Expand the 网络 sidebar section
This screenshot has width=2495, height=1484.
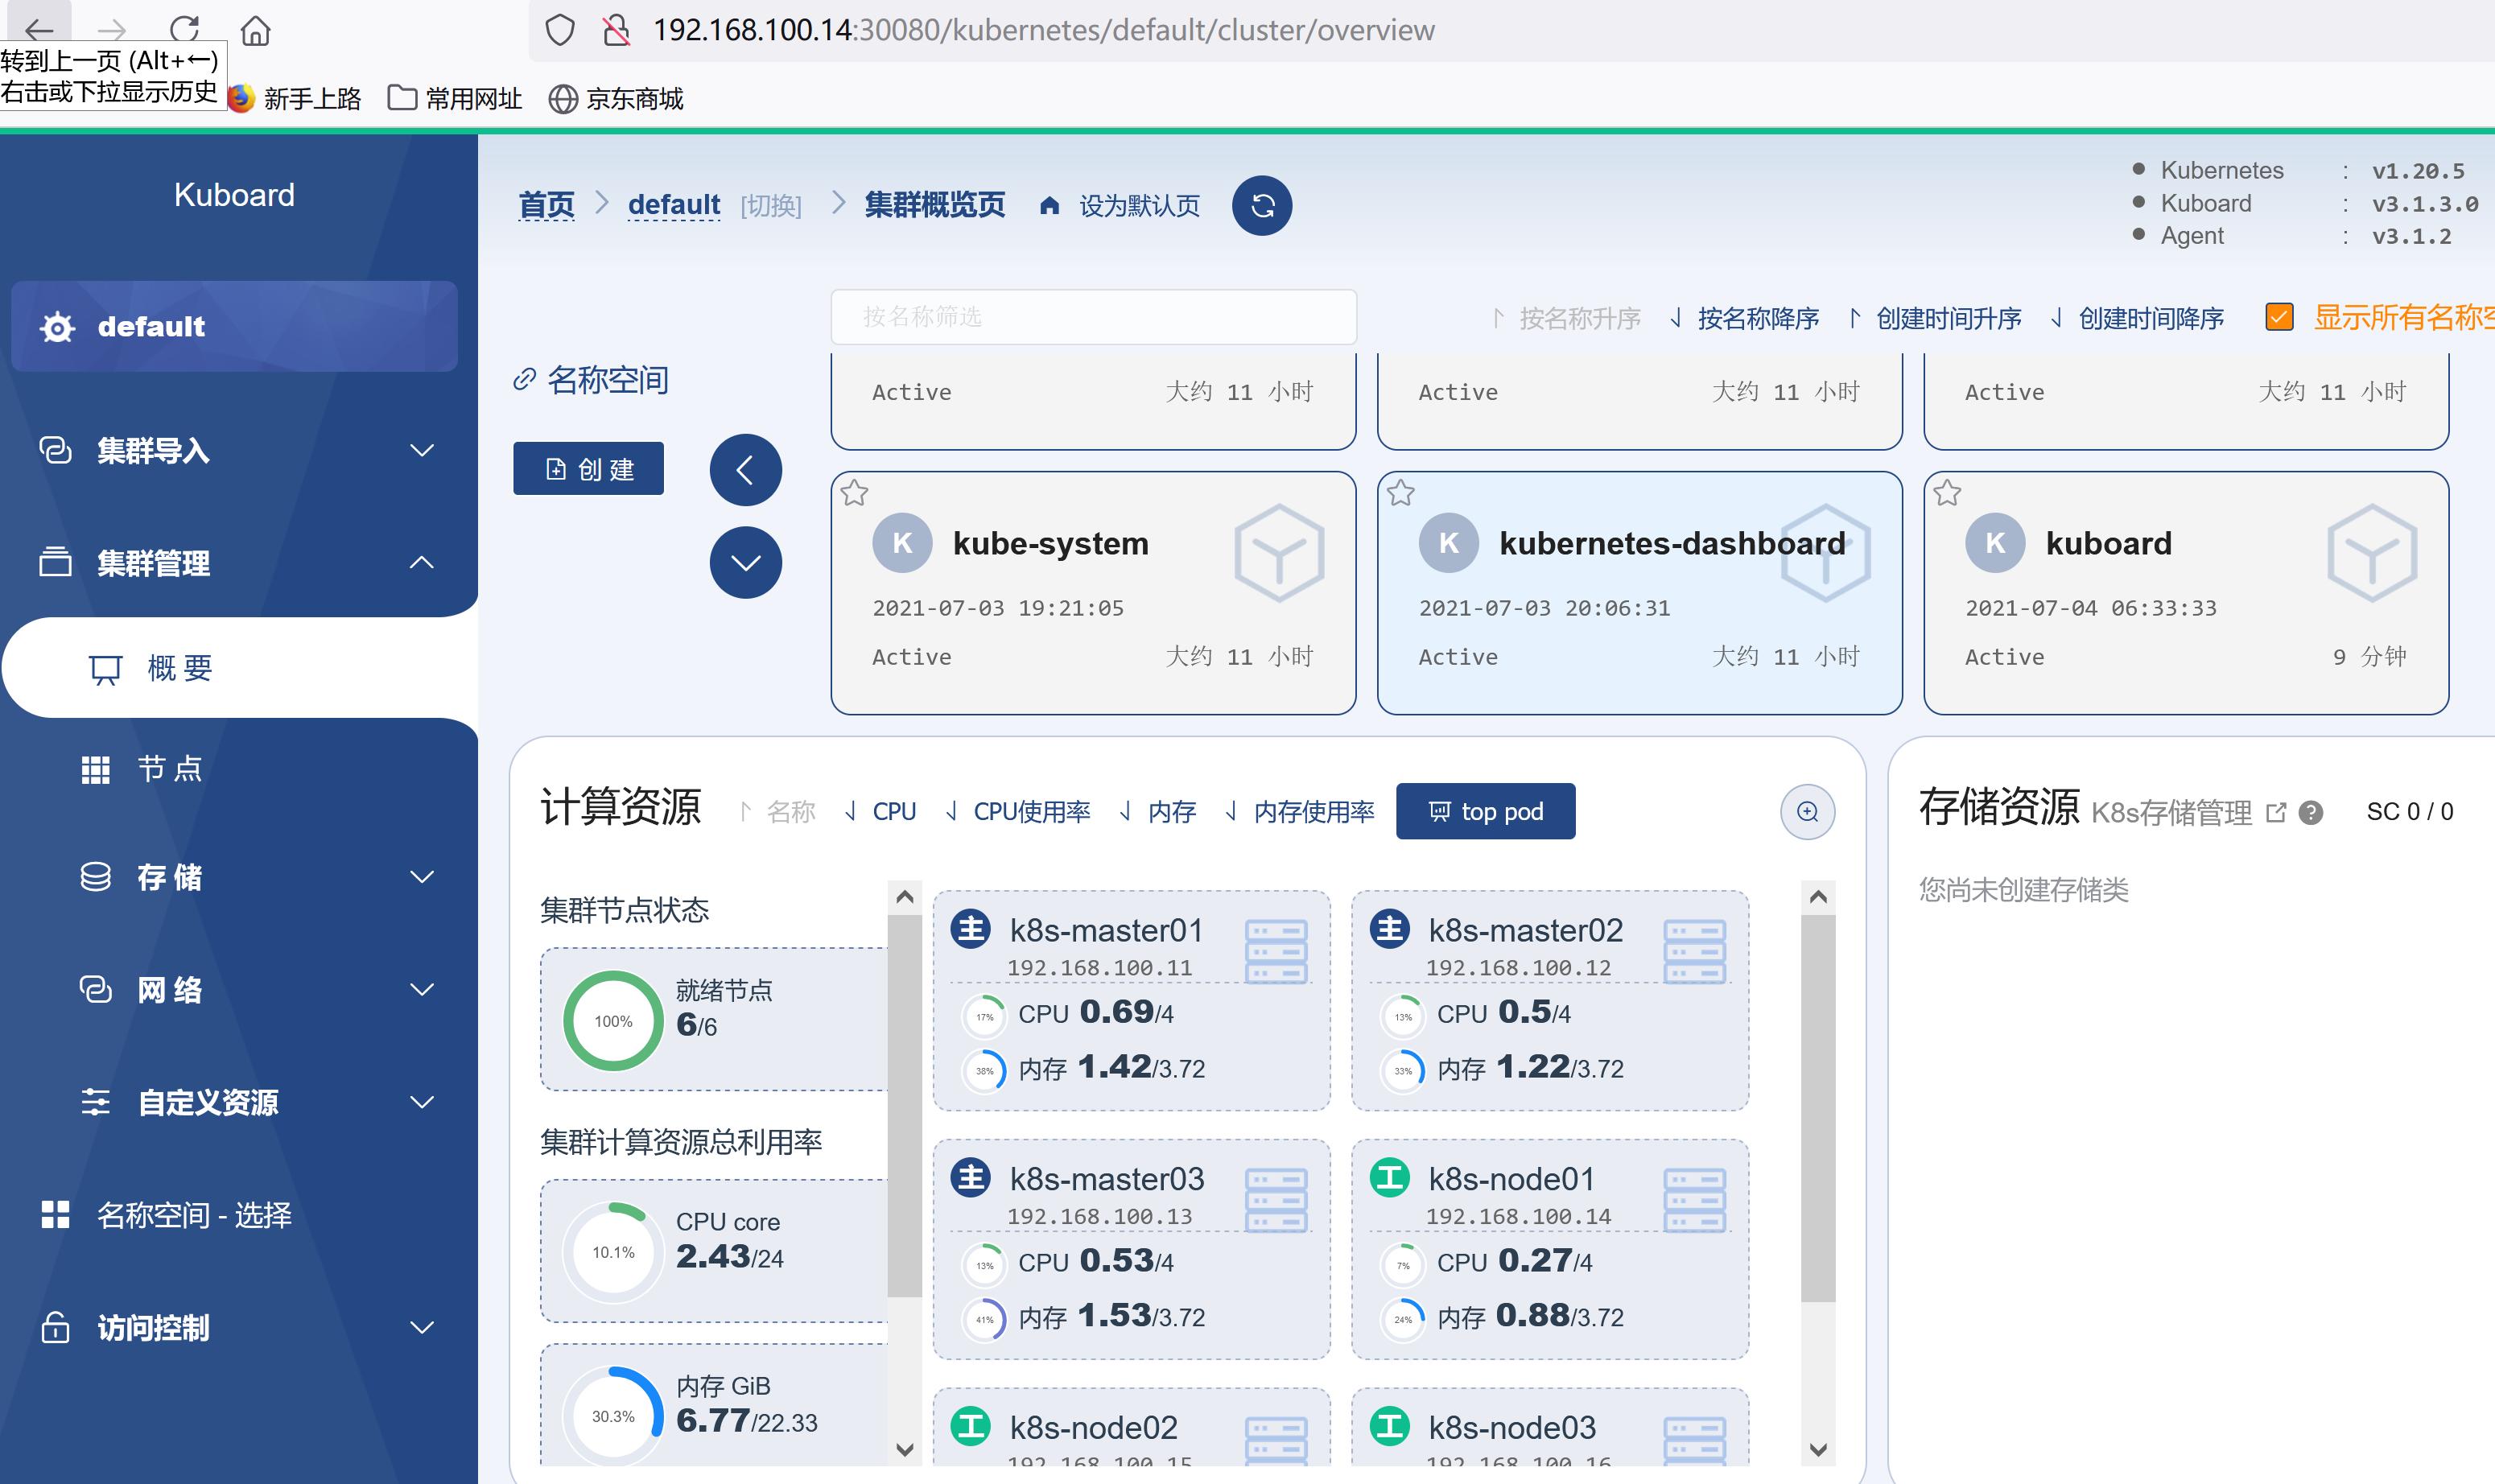coord(168,989)
